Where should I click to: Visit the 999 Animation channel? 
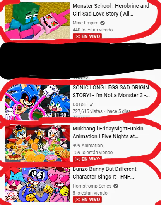click(x=87, y=146)
